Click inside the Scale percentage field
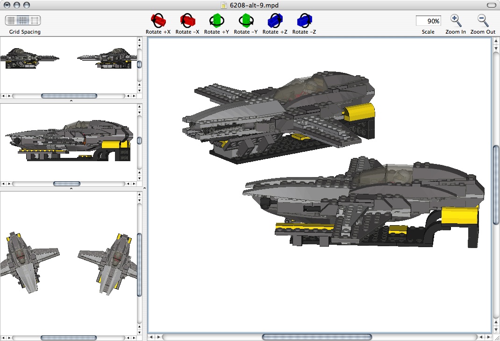Image resolution: width=500 pixels, height=341 pixels. click(428, 21)
